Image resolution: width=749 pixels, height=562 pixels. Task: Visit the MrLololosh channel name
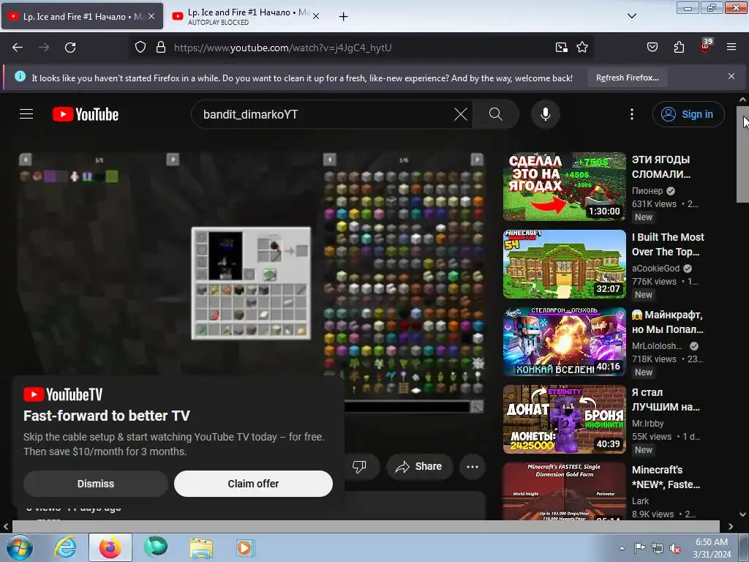[x=657, y=346]
